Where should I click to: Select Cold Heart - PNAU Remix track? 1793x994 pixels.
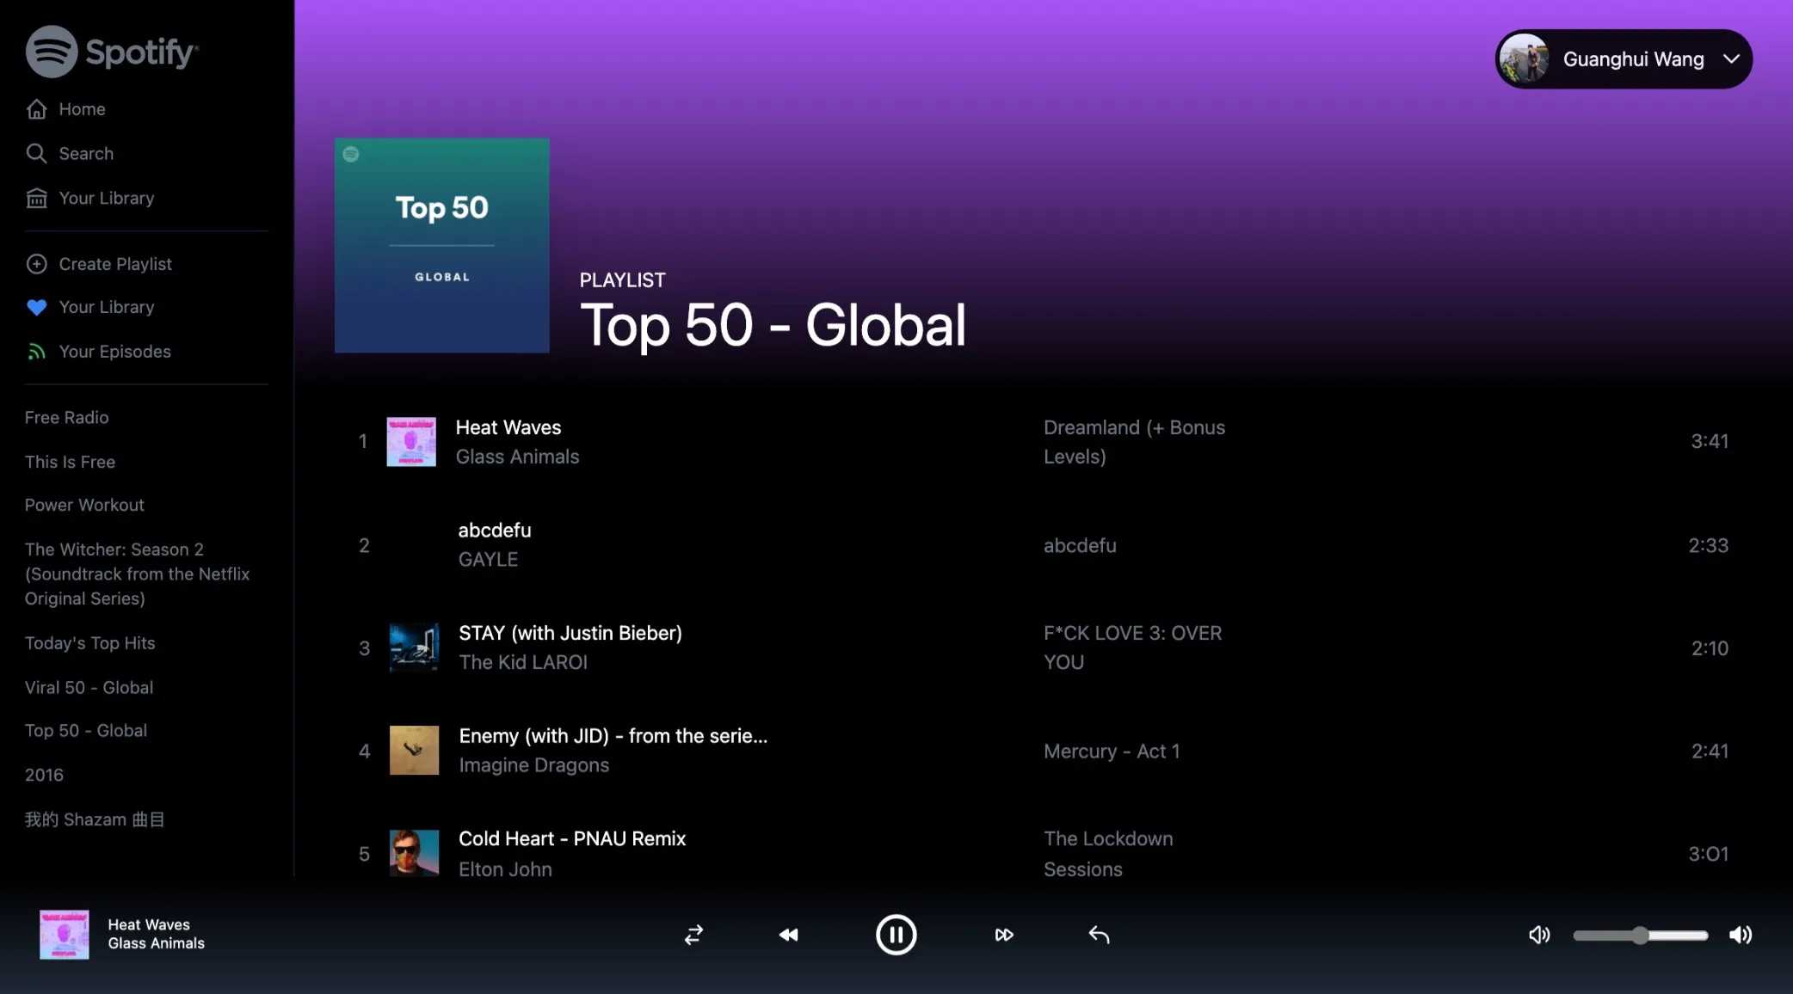click(x=571, y=839)
